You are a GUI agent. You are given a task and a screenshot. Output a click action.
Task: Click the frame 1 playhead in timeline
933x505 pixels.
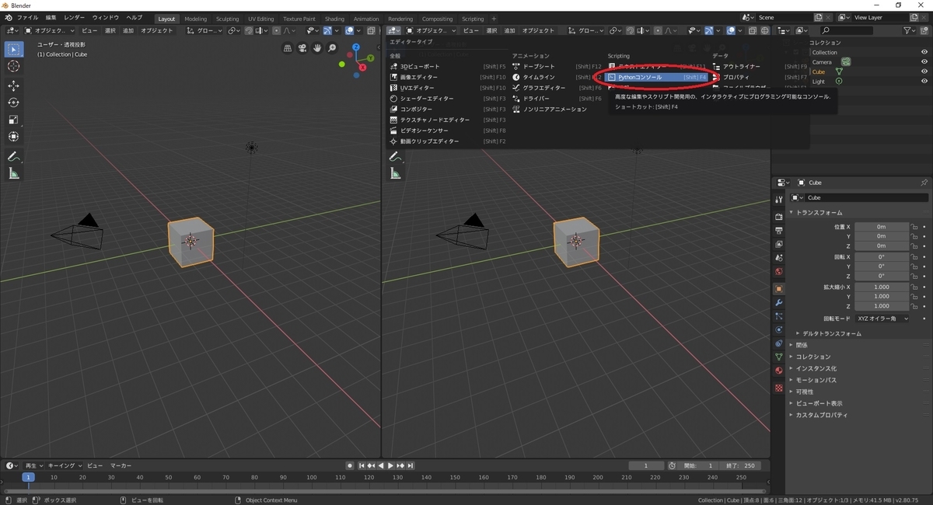(x=28, y=477)
